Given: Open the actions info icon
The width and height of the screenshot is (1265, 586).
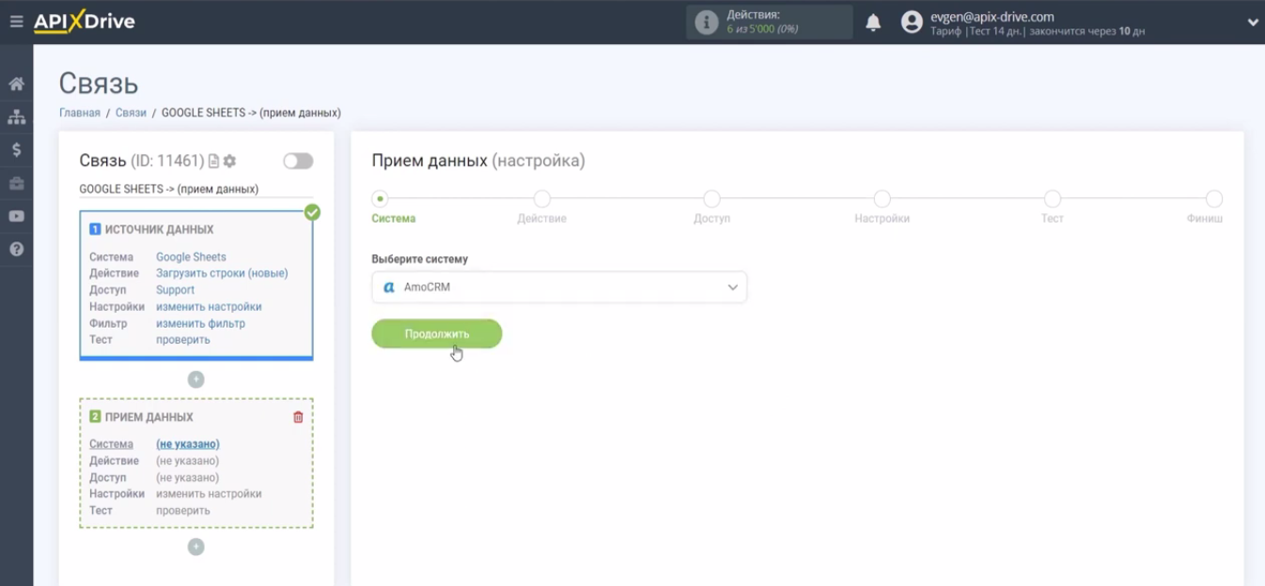Looking at the screenshot, I should 707,23.
